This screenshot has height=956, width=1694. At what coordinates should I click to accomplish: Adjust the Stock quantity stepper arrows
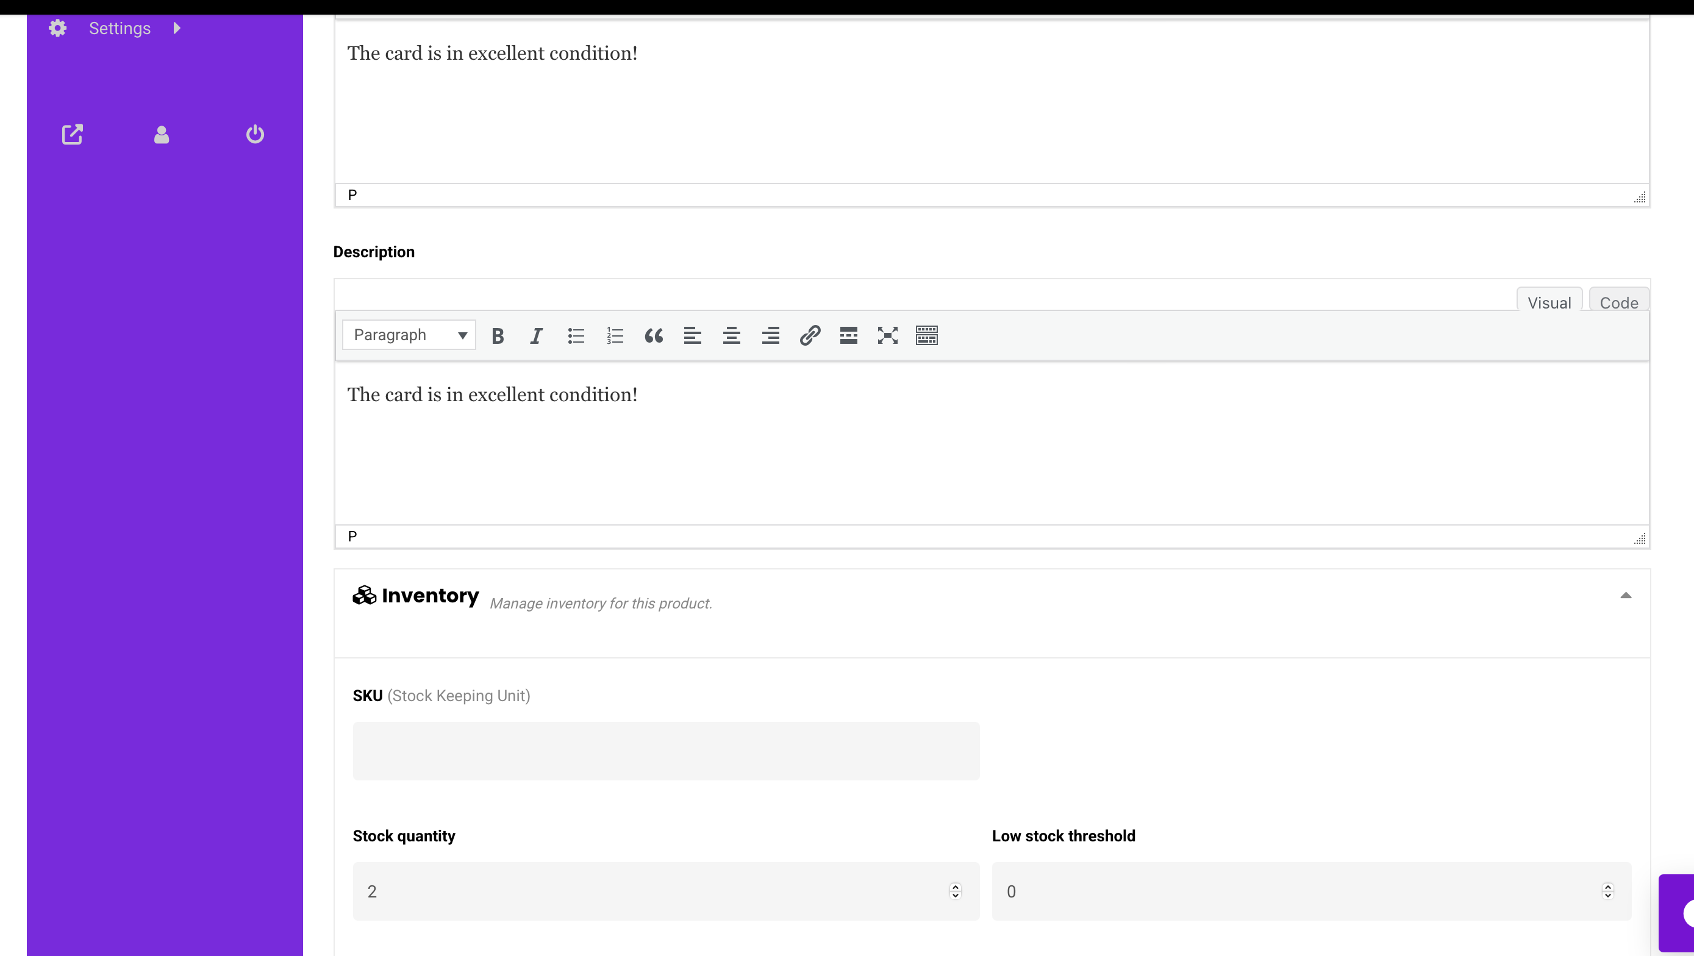click(956, 891)
